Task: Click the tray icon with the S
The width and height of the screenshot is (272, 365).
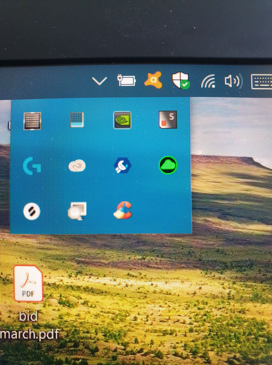Action: 168,119
